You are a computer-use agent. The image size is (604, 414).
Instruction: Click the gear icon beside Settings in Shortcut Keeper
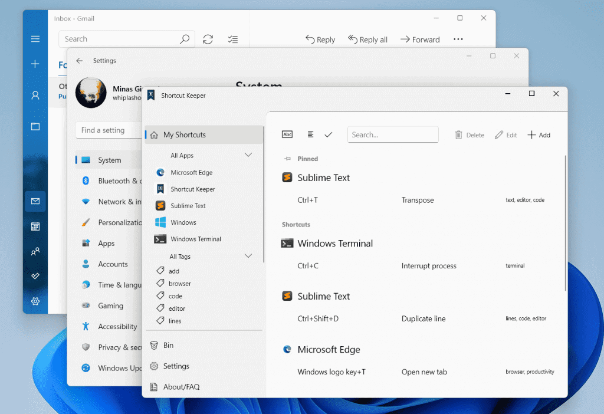click(x=154, y=366)
